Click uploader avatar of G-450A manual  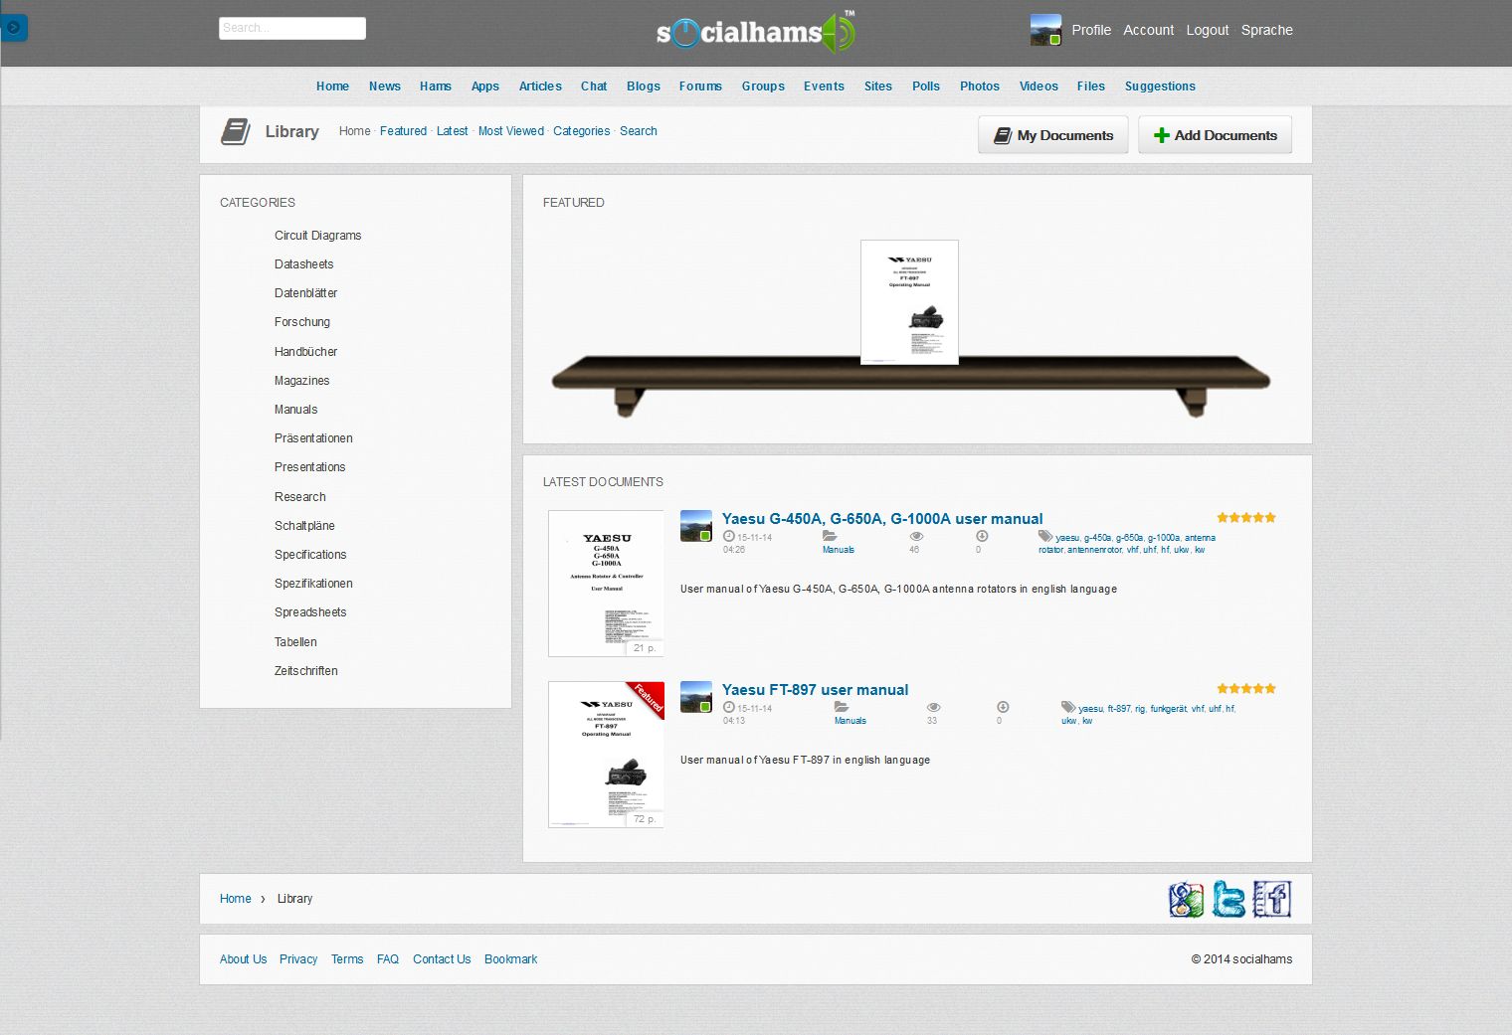696,526
